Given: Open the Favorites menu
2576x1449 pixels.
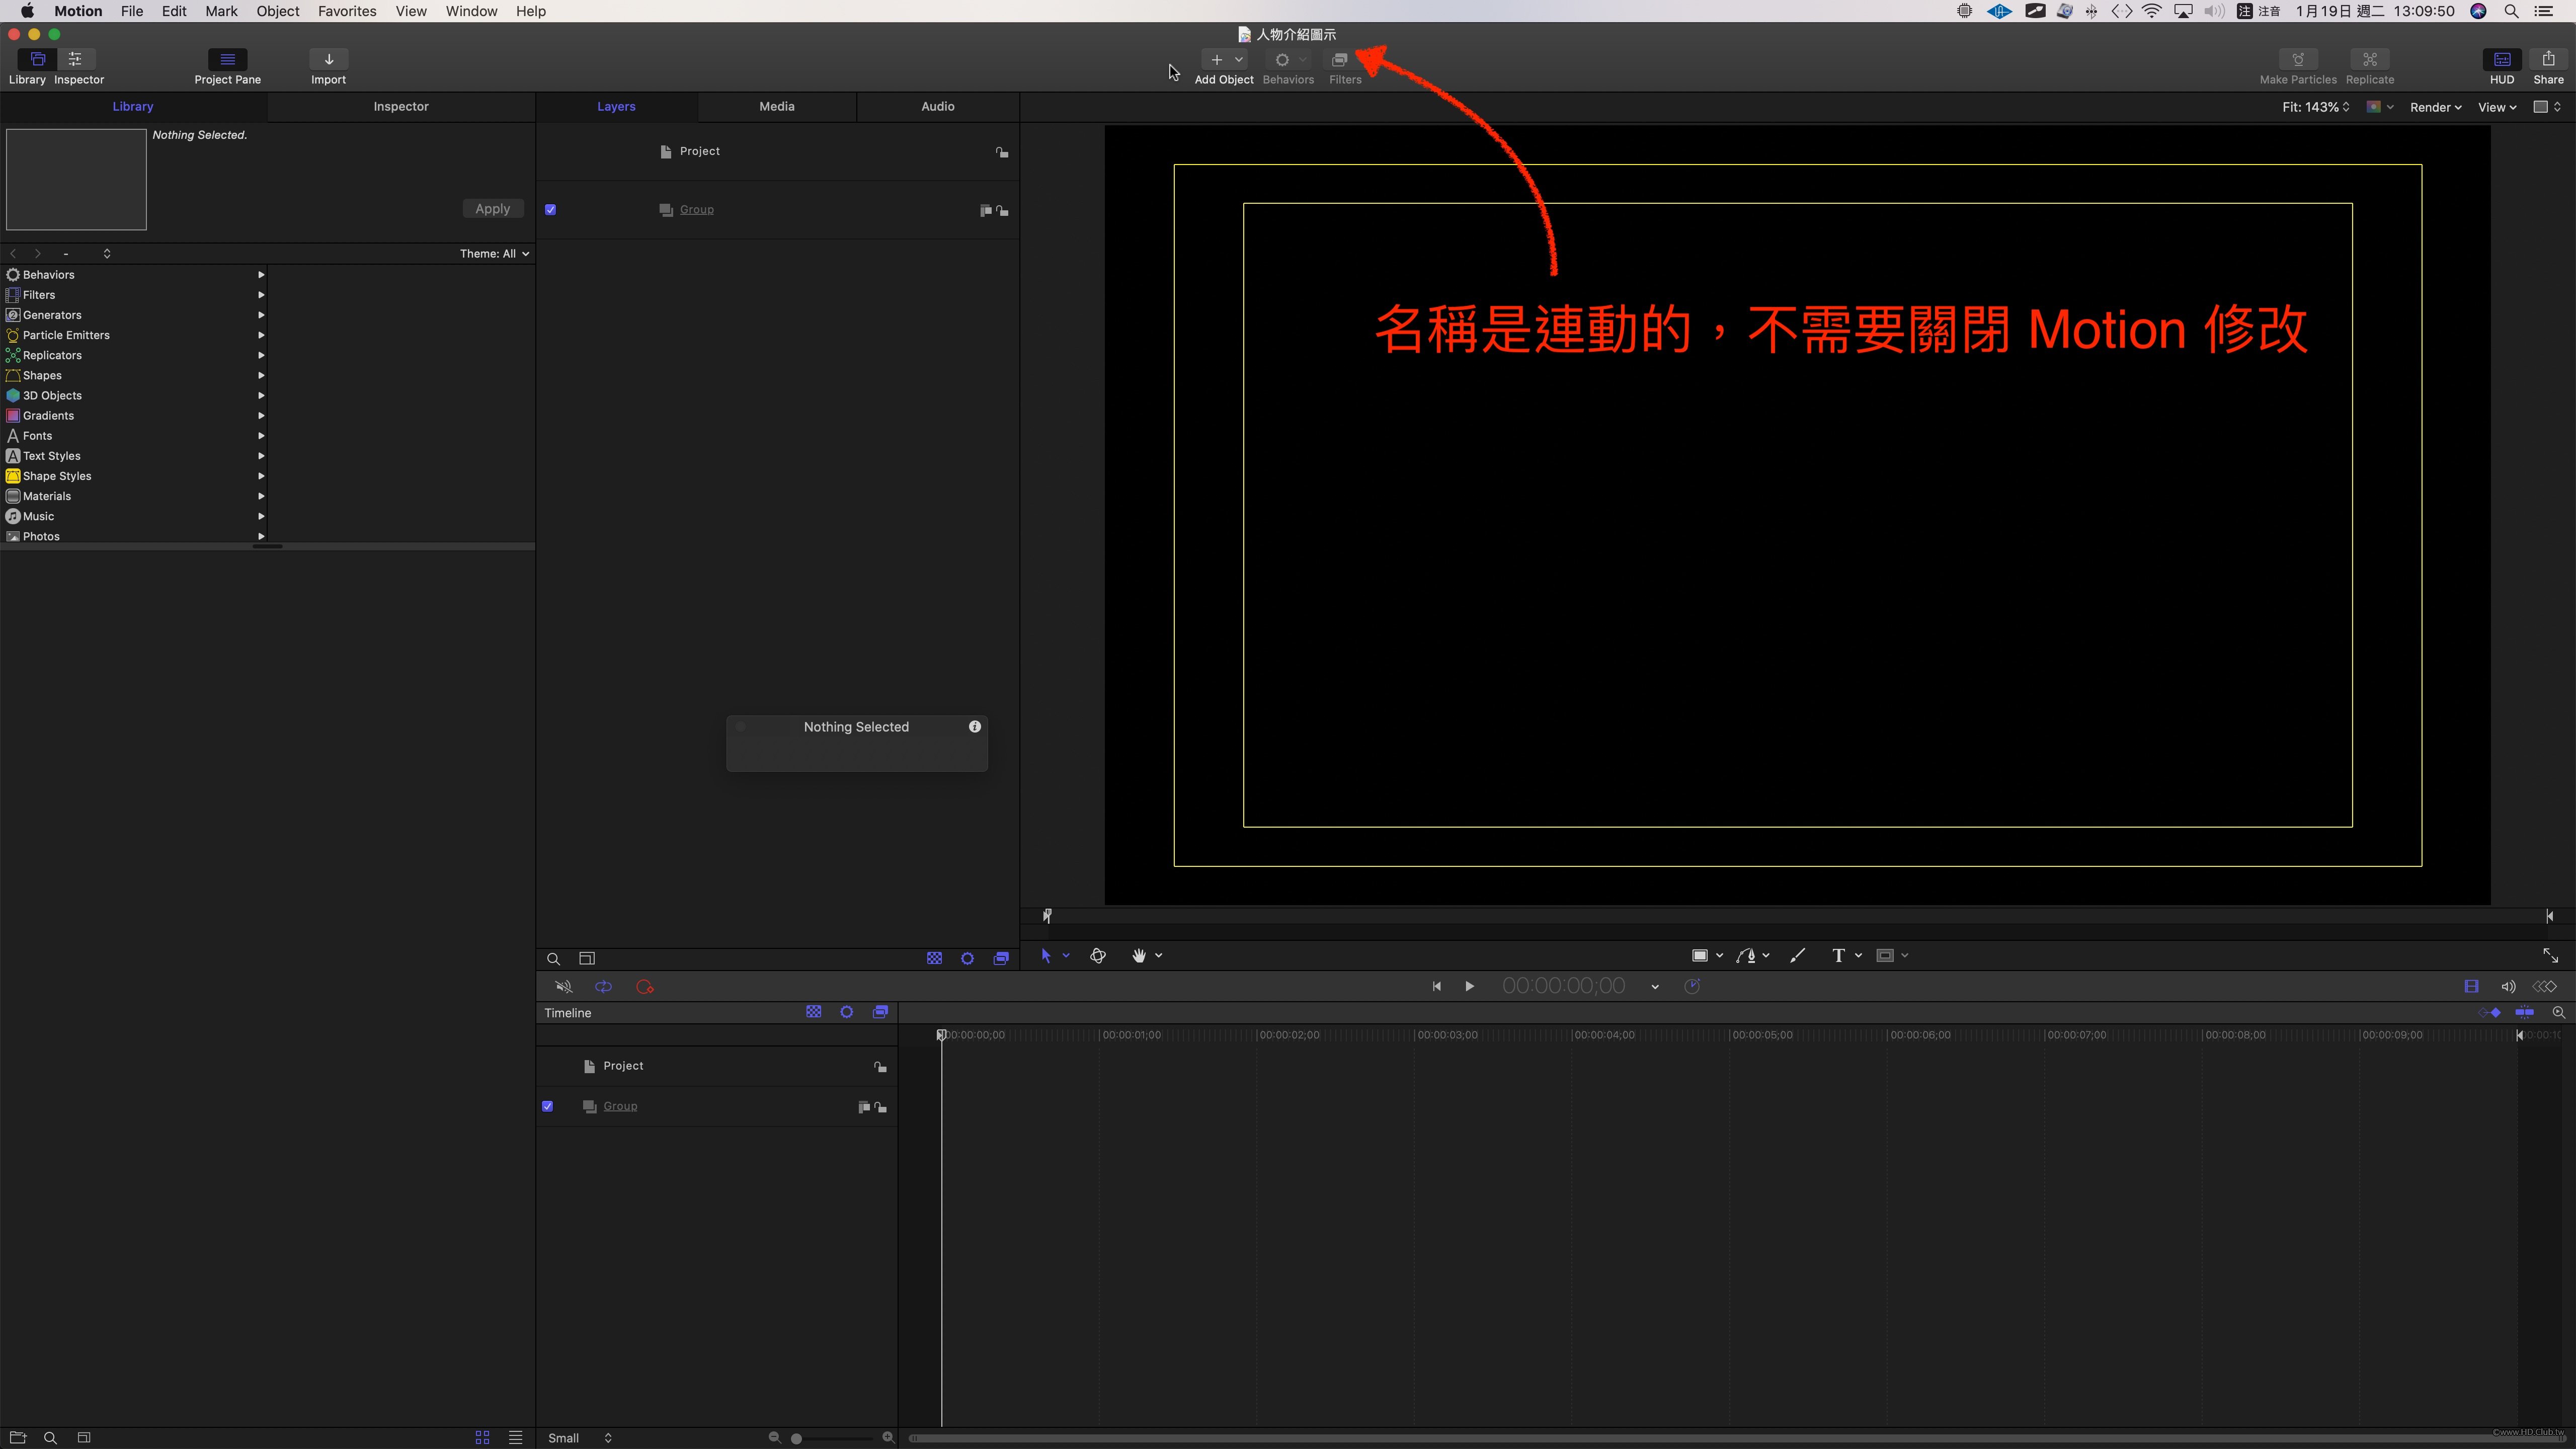Looking at the screenshot, I should [x=346, y=11].
